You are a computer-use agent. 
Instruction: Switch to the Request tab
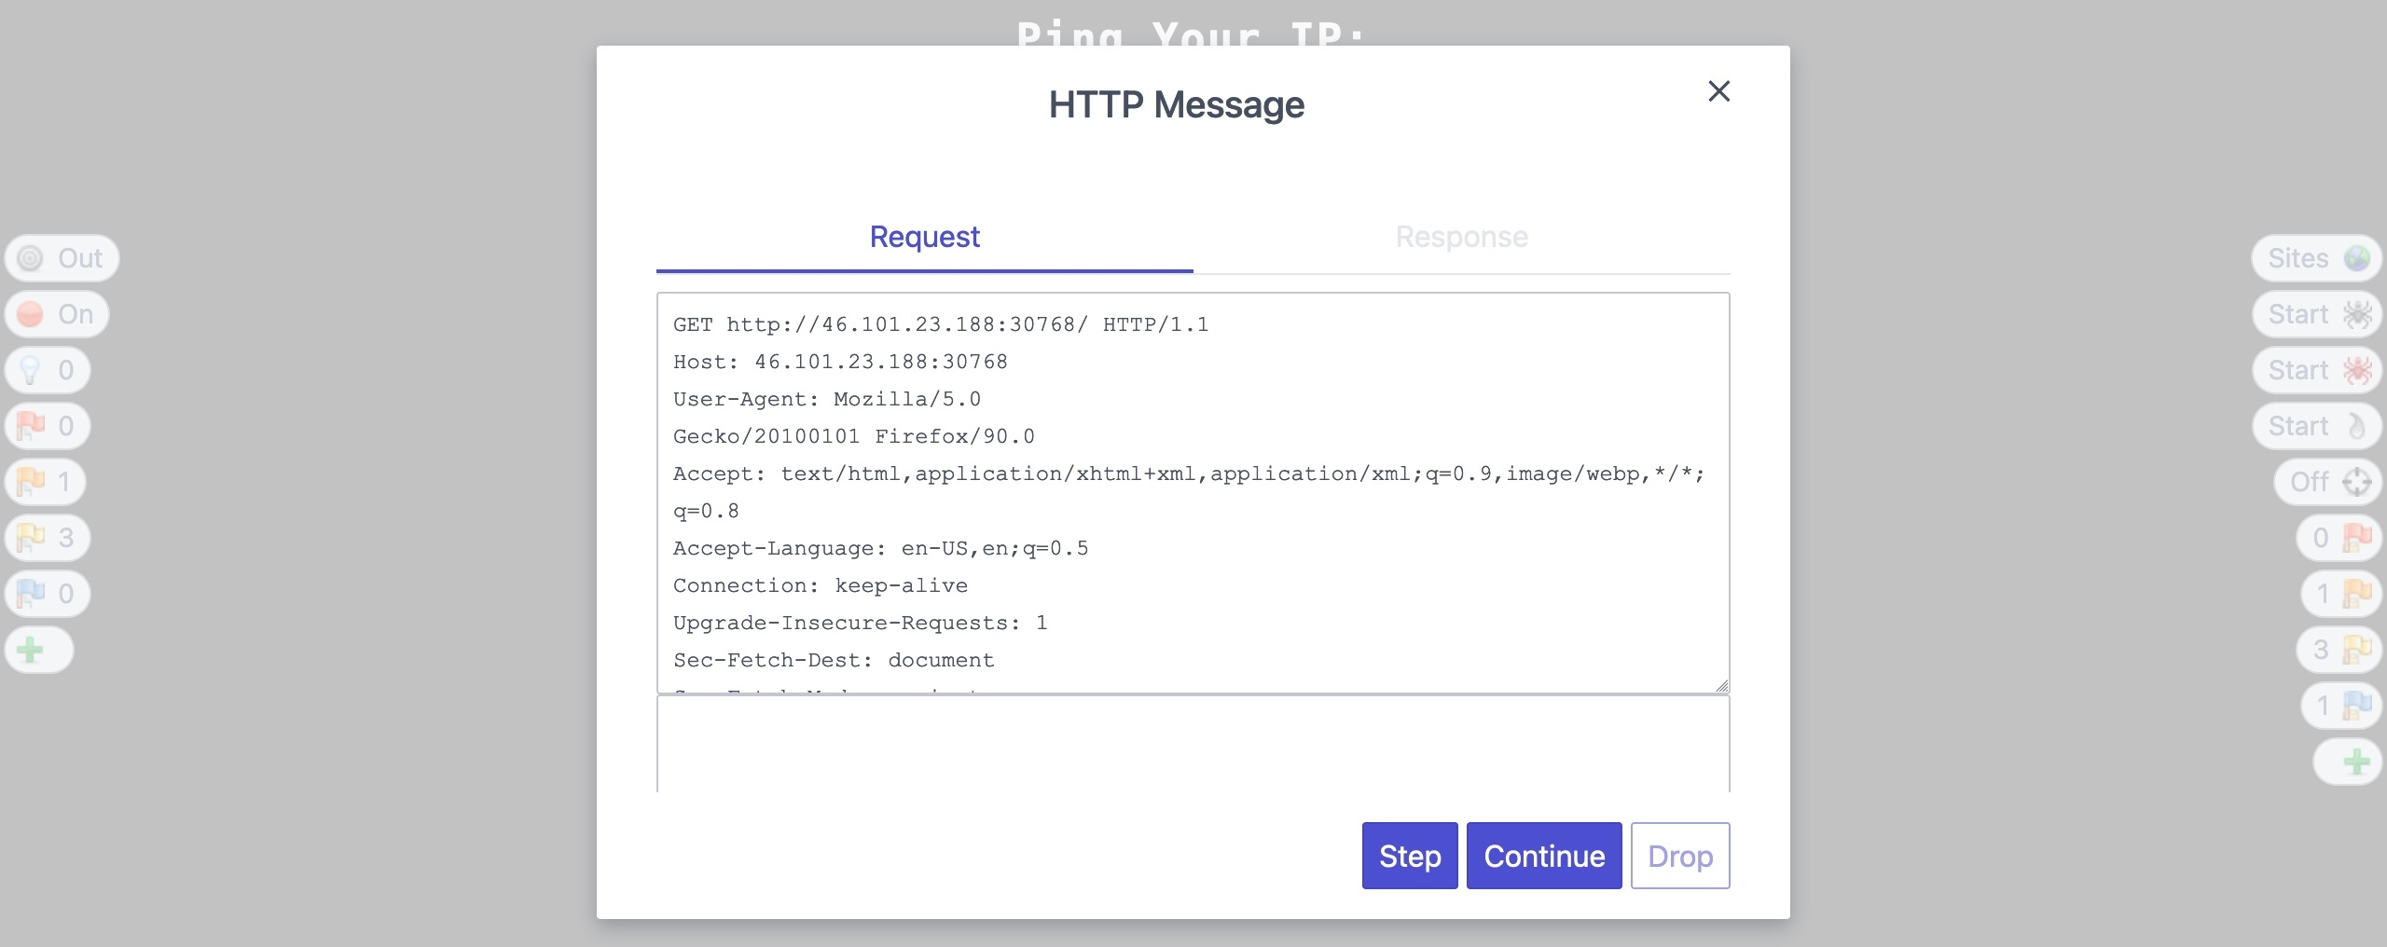tap(924, 238)
